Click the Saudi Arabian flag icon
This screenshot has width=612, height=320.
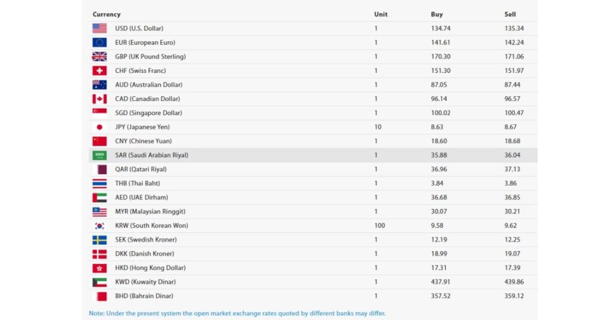click(100, 155)
